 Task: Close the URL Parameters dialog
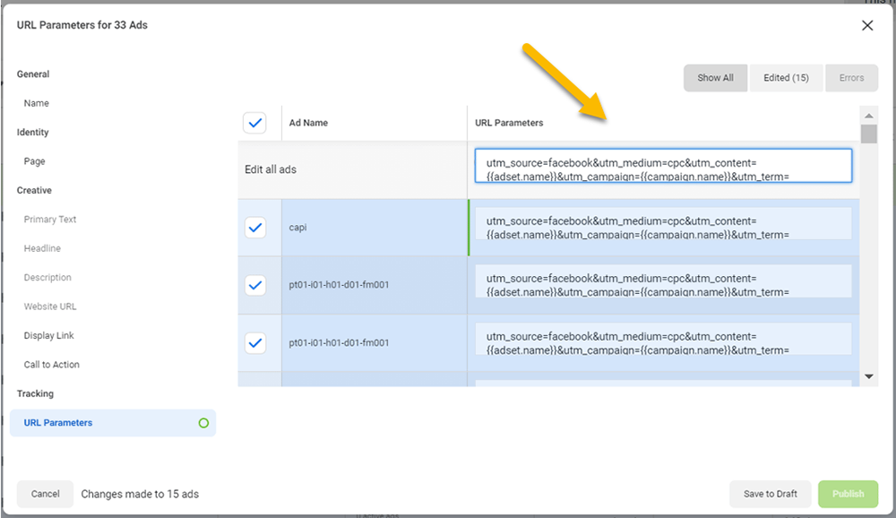(x=866, y=26)
